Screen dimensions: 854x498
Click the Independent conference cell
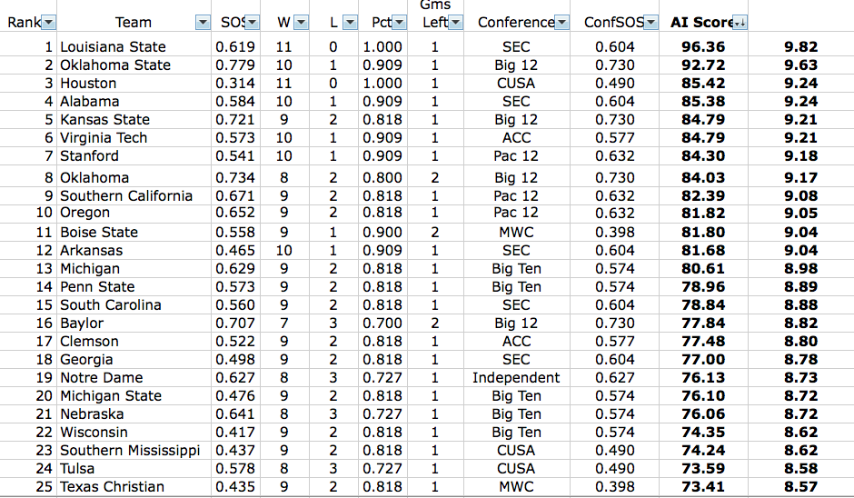pos(516,377)
